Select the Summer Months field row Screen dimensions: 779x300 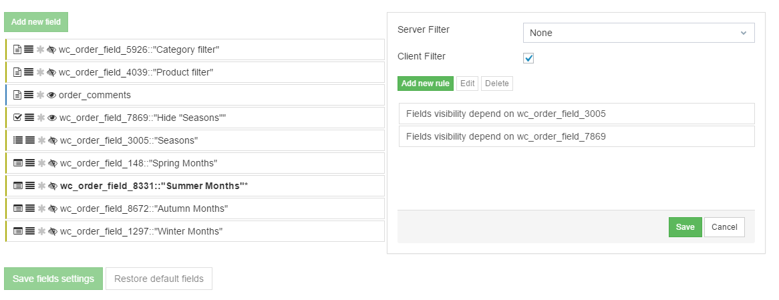point(200,186)
